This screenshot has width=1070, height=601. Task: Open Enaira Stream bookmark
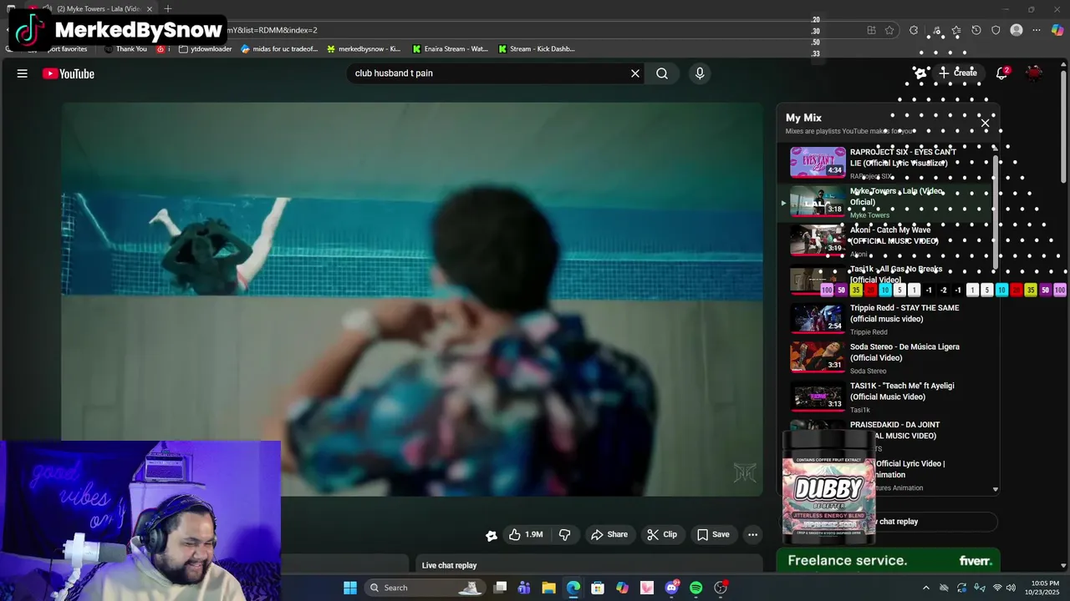pos(450,48)
